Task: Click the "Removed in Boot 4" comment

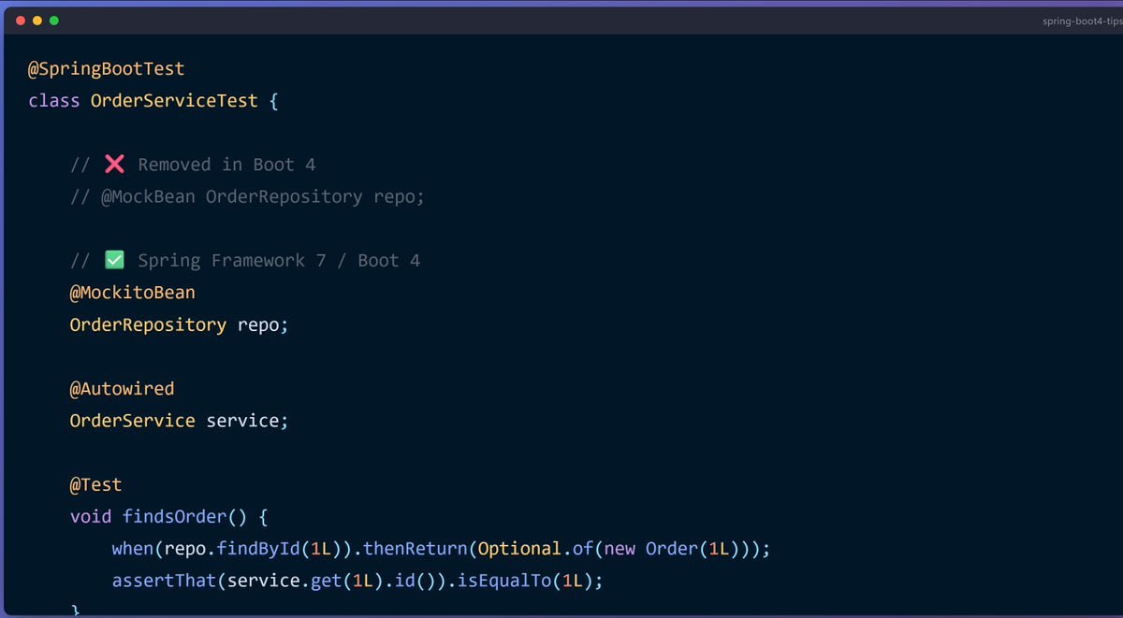Action: [227, 165]
